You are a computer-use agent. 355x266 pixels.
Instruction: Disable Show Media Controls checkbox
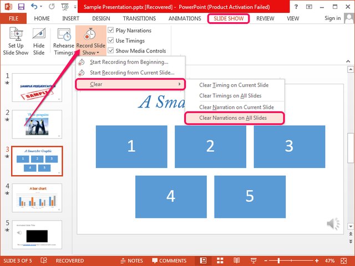[x=111, y=50]
